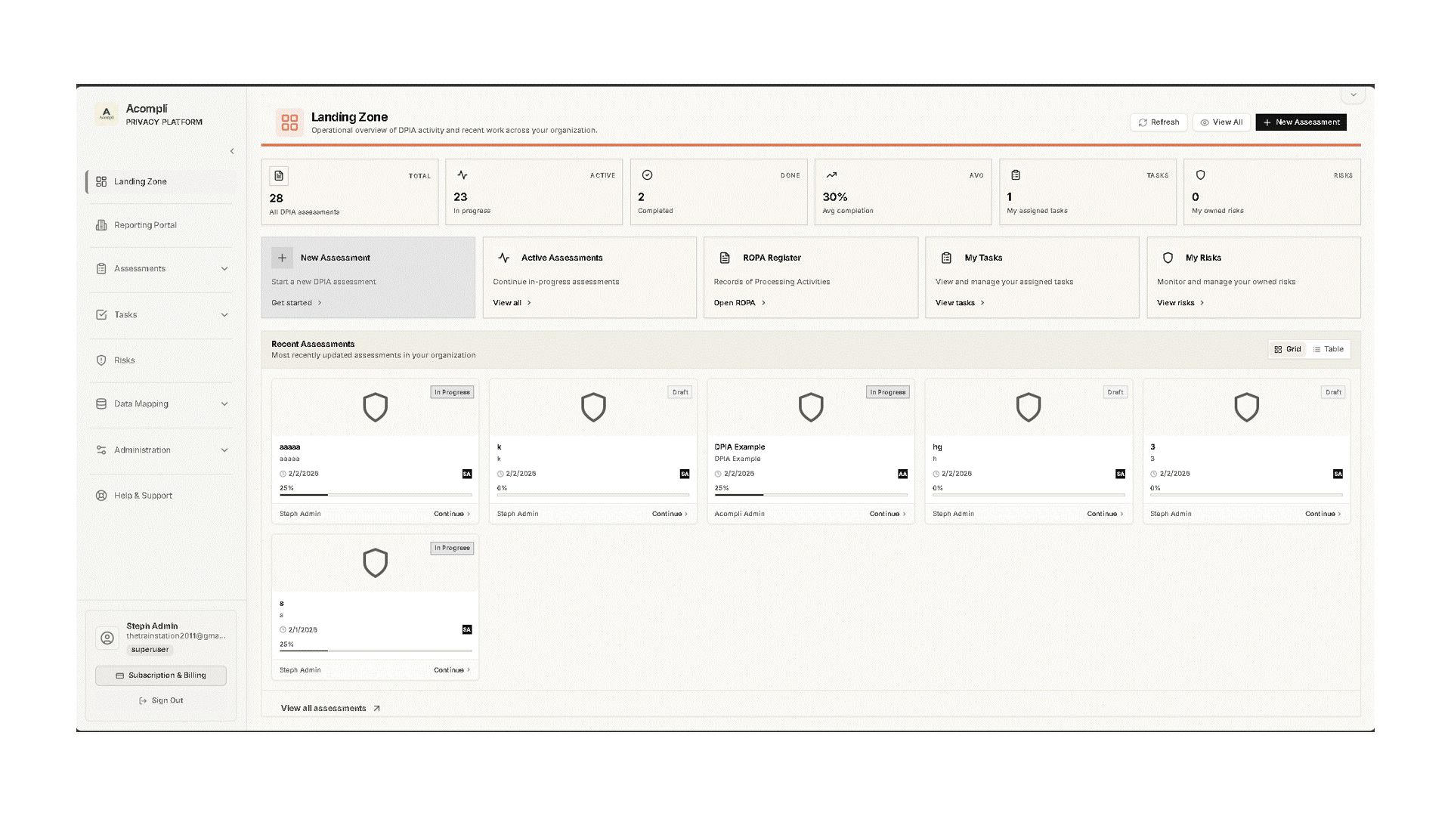
Task: Click Continue on the hg assessment card
Action: (x=1104, y=514)
